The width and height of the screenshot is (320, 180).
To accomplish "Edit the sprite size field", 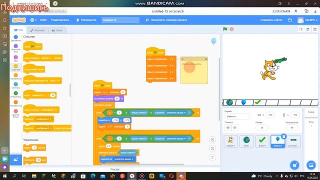I will point(262,127).
